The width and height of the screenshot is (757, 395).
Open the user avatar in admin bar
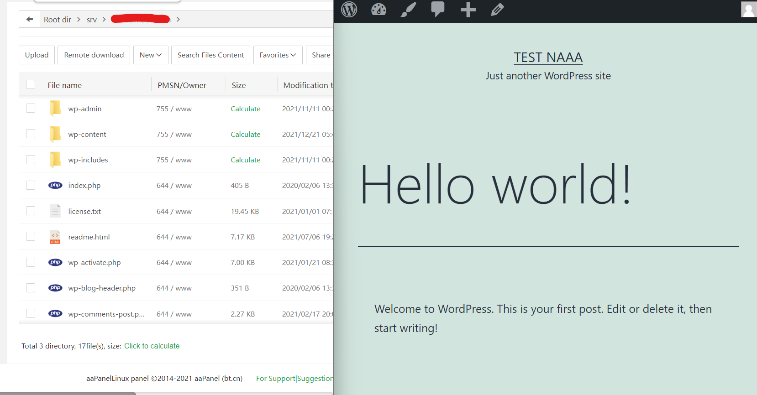coord(748,10)
